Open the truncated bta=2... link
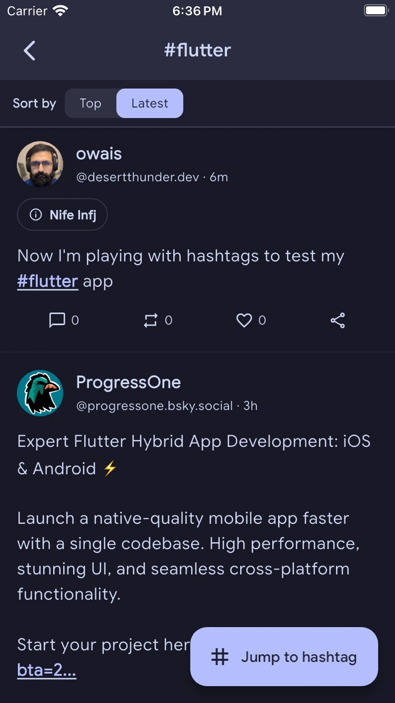395x703 pixels. [47, 670]
